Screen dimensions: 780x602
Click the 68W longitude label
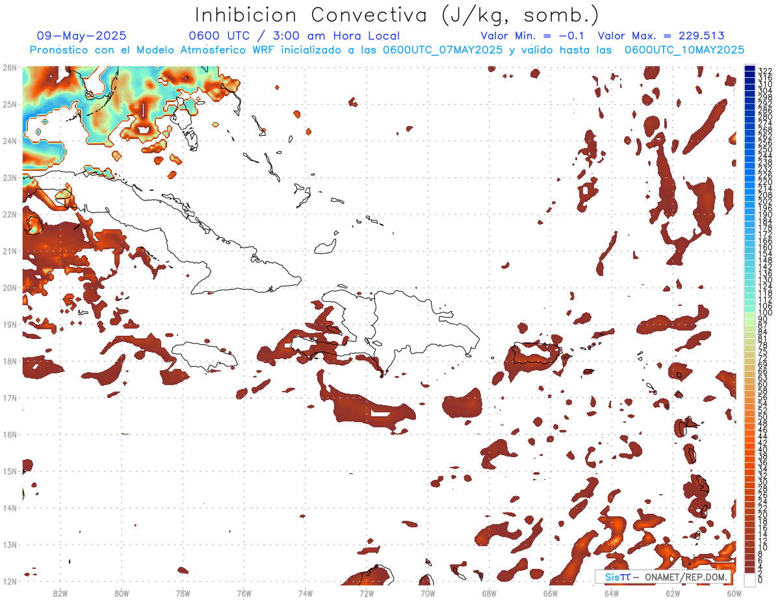(x=489, y=593)
